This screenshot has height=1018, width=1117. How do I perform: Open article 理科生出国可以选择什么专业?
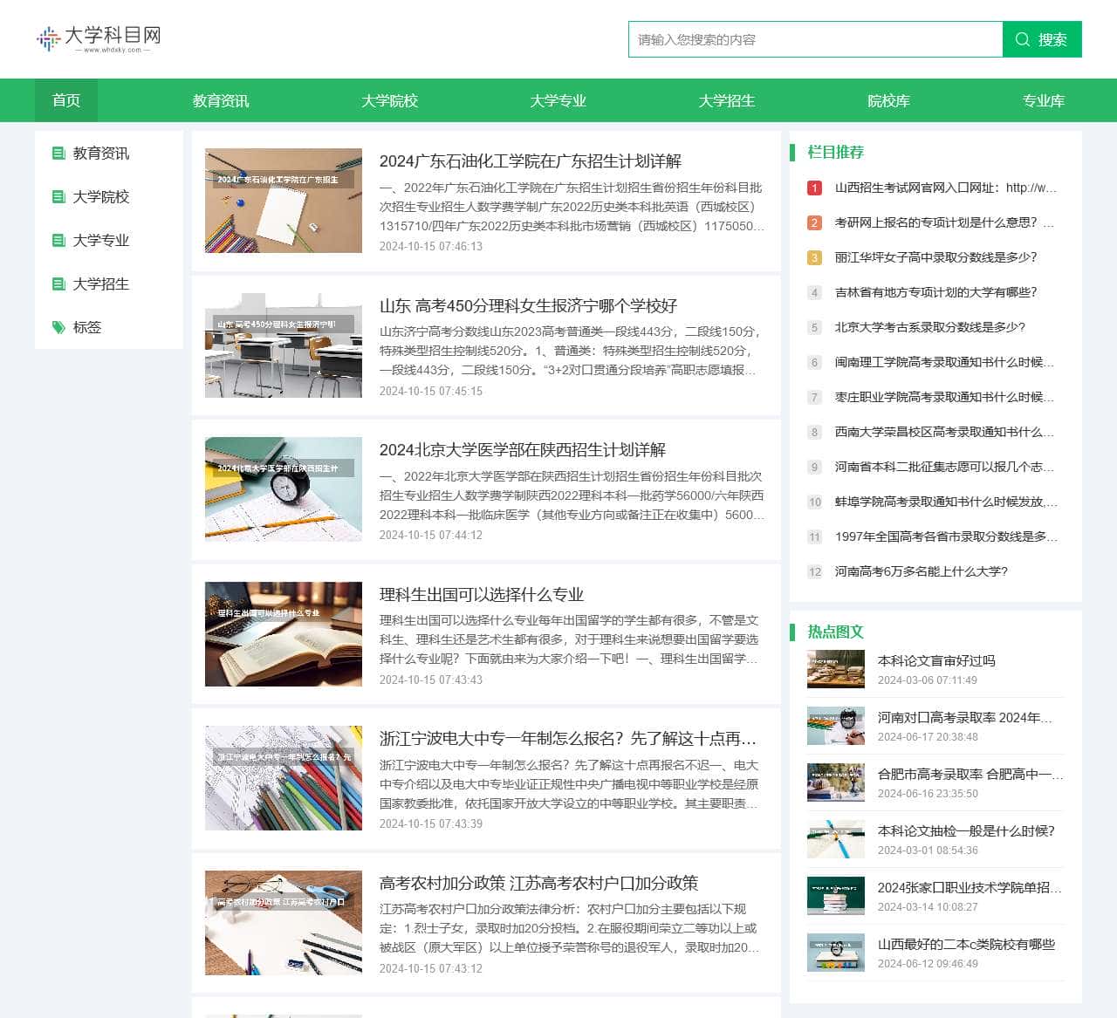coord(482,595)
